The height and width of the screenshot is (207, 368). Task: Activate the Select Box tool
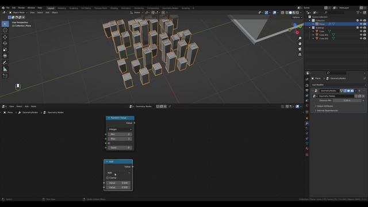[5, 24]
